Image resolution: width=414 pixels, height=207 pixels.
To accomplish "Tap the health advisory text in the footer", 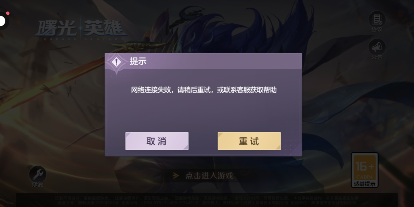I will click(207, 198).
